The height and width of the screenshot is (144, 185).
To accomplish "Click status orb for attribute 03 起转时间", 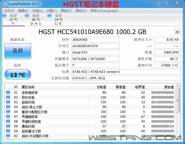I will click(8, 102).
